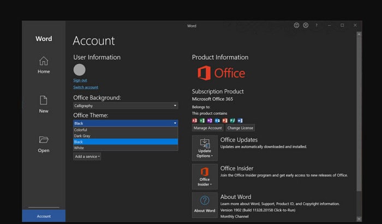Image resolution: width=382 pixels, height=224 pixels.
Task: Click the Change License button
Action: tap(240, 128)
